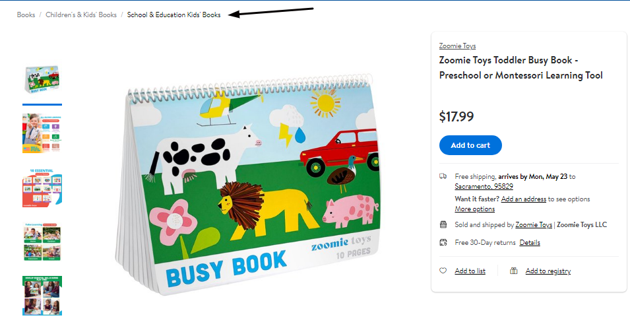The height and width of the screenshot is (334, 630).
Task: Click the main Busy Book product image
Action: click(x=247, y=183)
